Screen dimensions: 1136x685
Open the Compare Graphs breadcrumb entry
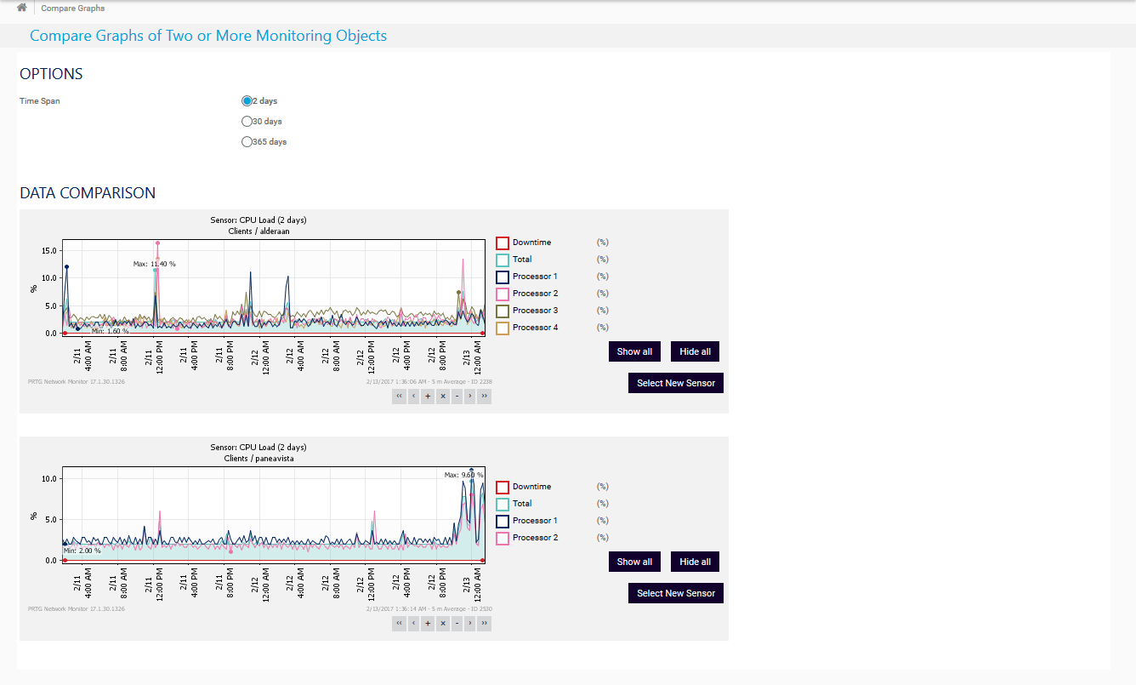75,8
